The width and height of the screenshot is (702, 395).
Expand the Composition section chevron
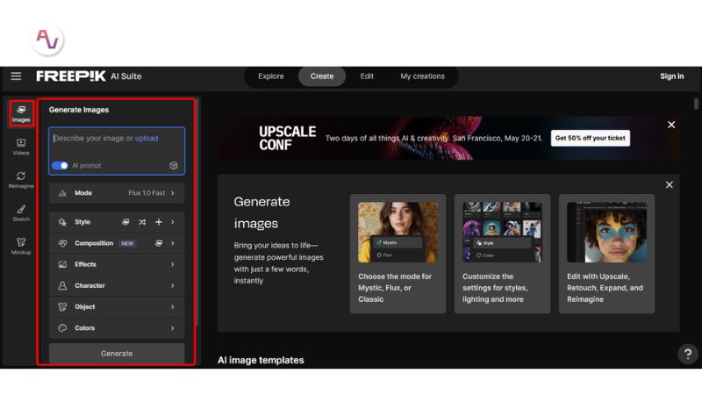click(x=172, y=243)
